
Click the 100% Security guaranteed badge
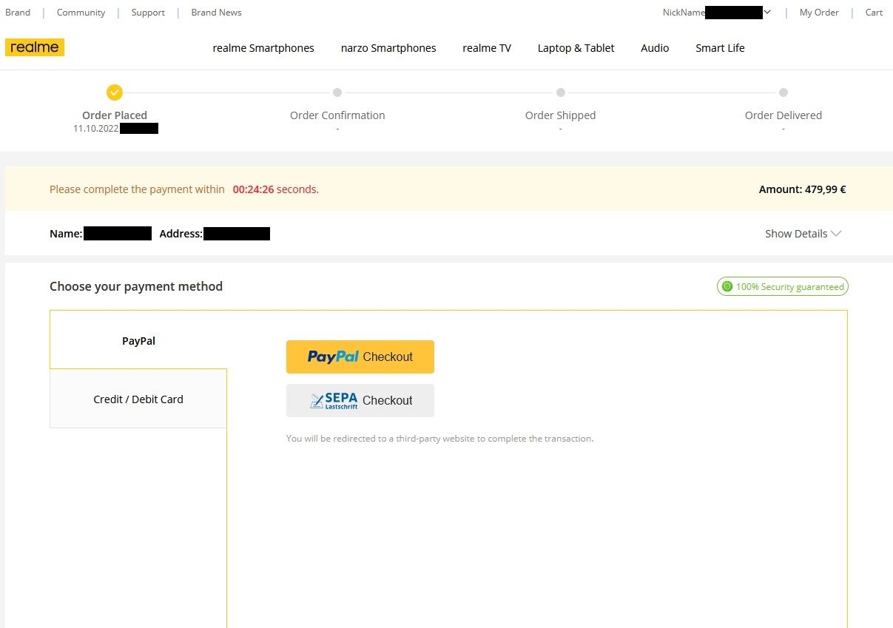(782, 286)
